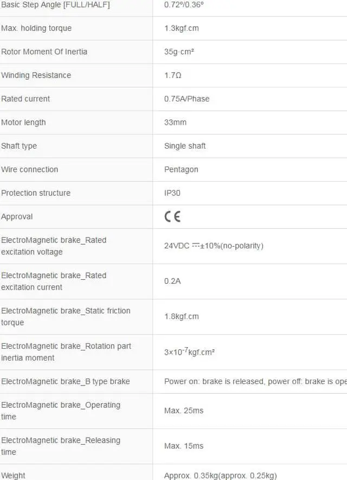Click the Max. 15ms releasing time value
The width and height of the screenshot is (347, 480).
pyautogui.click(x=184, y=446)
